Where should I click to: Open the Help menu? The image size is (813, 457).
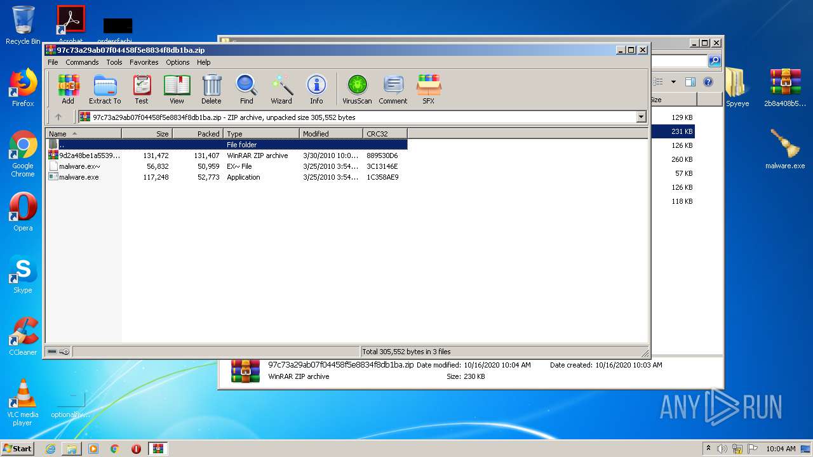pyautogui.click(x=203, y=62)
